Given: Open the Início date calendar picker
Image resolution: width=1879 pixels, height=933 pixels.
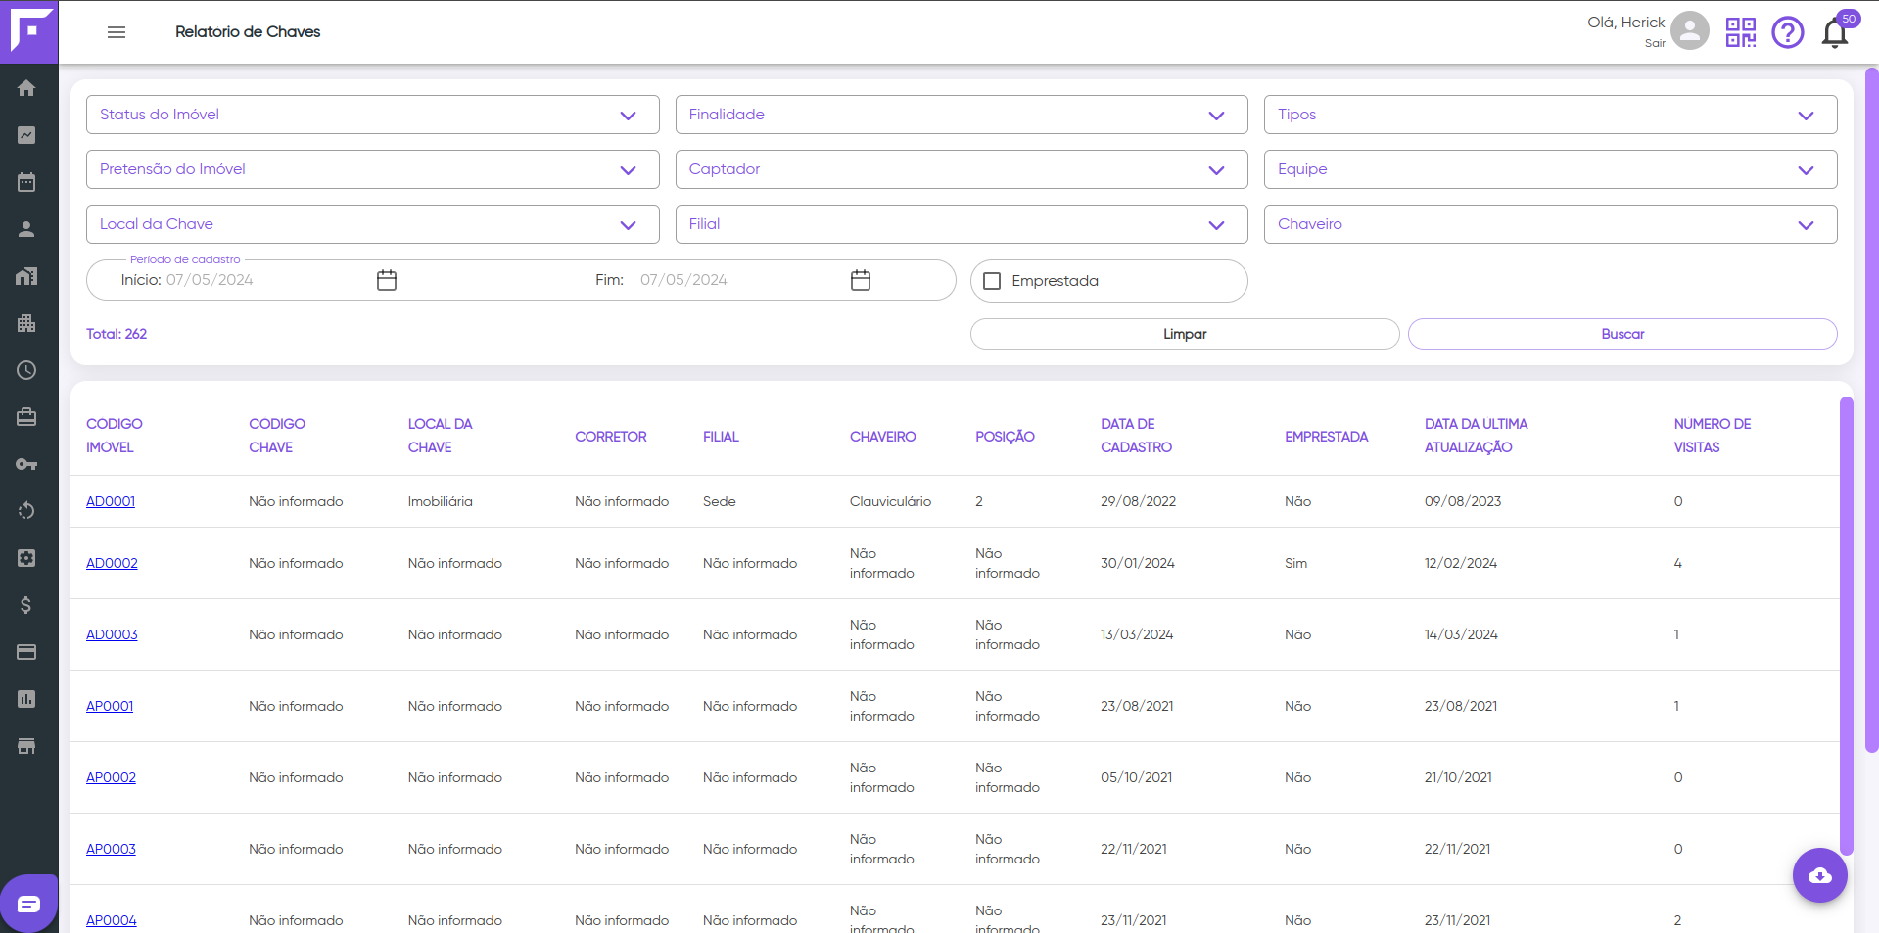Looking at the screenshot, I should 387,280.
